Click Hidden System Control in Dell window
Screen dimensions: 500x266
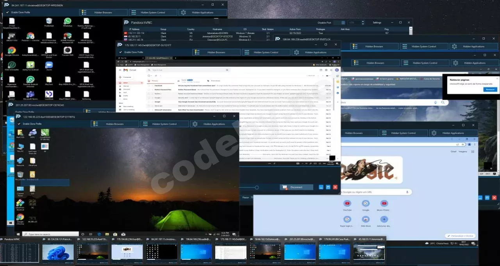tap(266, 52)
